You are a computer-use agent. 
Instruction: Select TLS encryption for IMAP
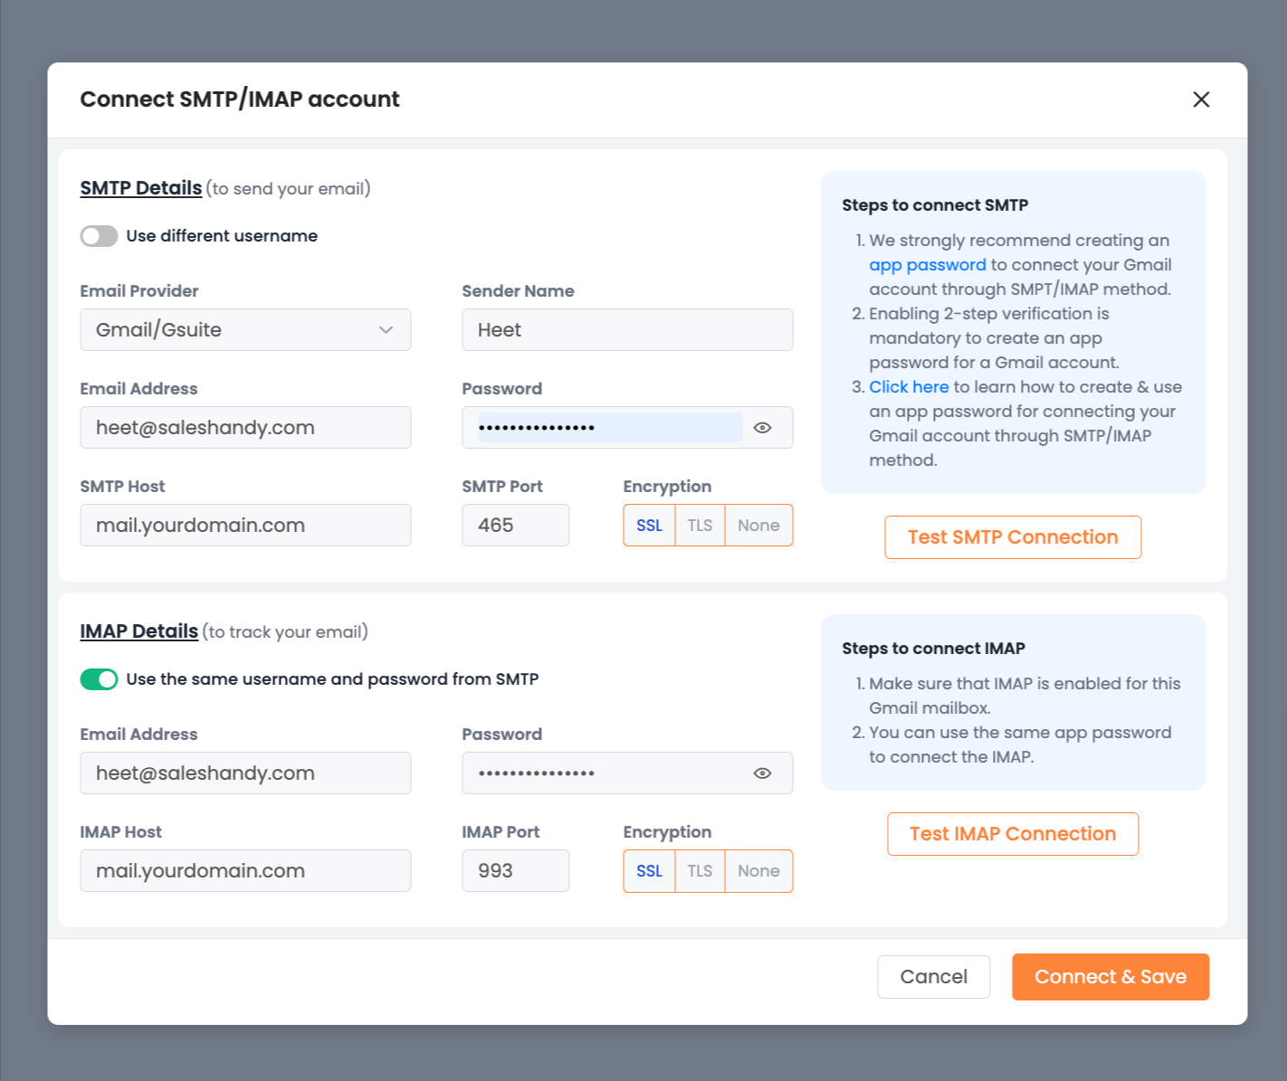700,871
